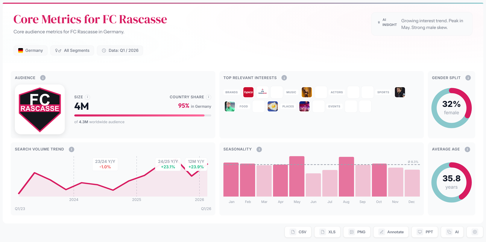Click the Jun seasonality bar
486x242 pixels.
(x=313, y=185)
